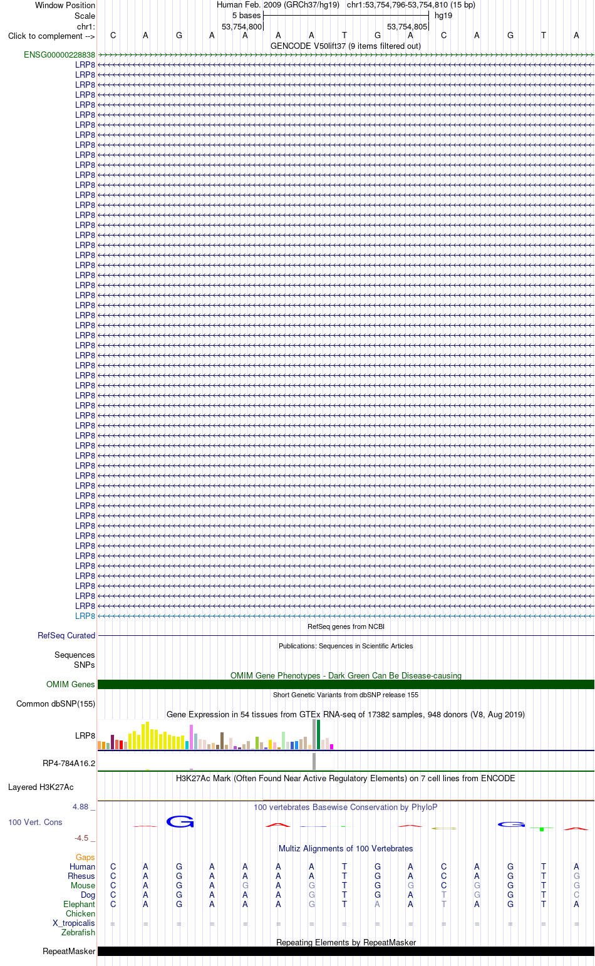Click the Human species row label
This screenshot has width=595, height=966.
[x=82, y=866]
